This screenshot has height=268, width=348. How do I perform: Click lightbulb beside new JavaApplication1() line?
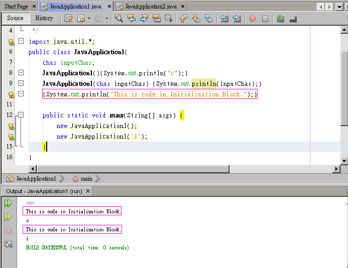11,126
